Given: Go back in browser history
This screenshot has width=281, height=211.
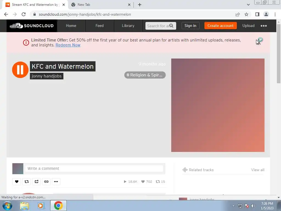Looking at the screenshot, I should point(6,14).
